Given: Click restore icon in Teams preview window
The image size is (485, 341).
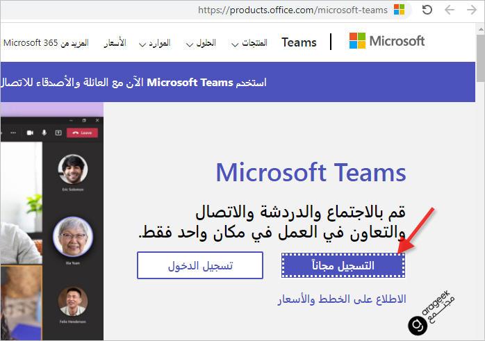Looking at the screenshot, I should pyautogui.click(x=84, y=120).
